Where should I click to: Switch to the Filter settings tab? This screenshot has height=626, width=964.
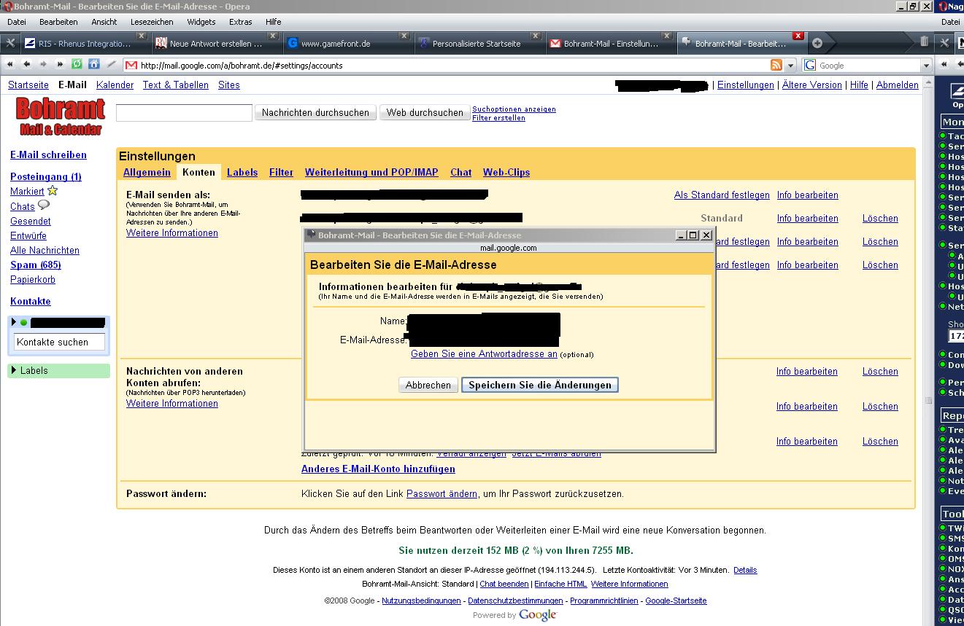pyautogui.click(x=281, y=173)
